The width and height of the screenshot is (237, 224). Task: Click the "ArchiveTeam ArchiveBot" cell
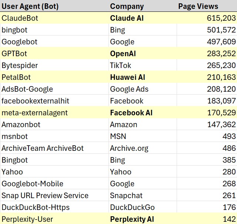coord(43,148)
